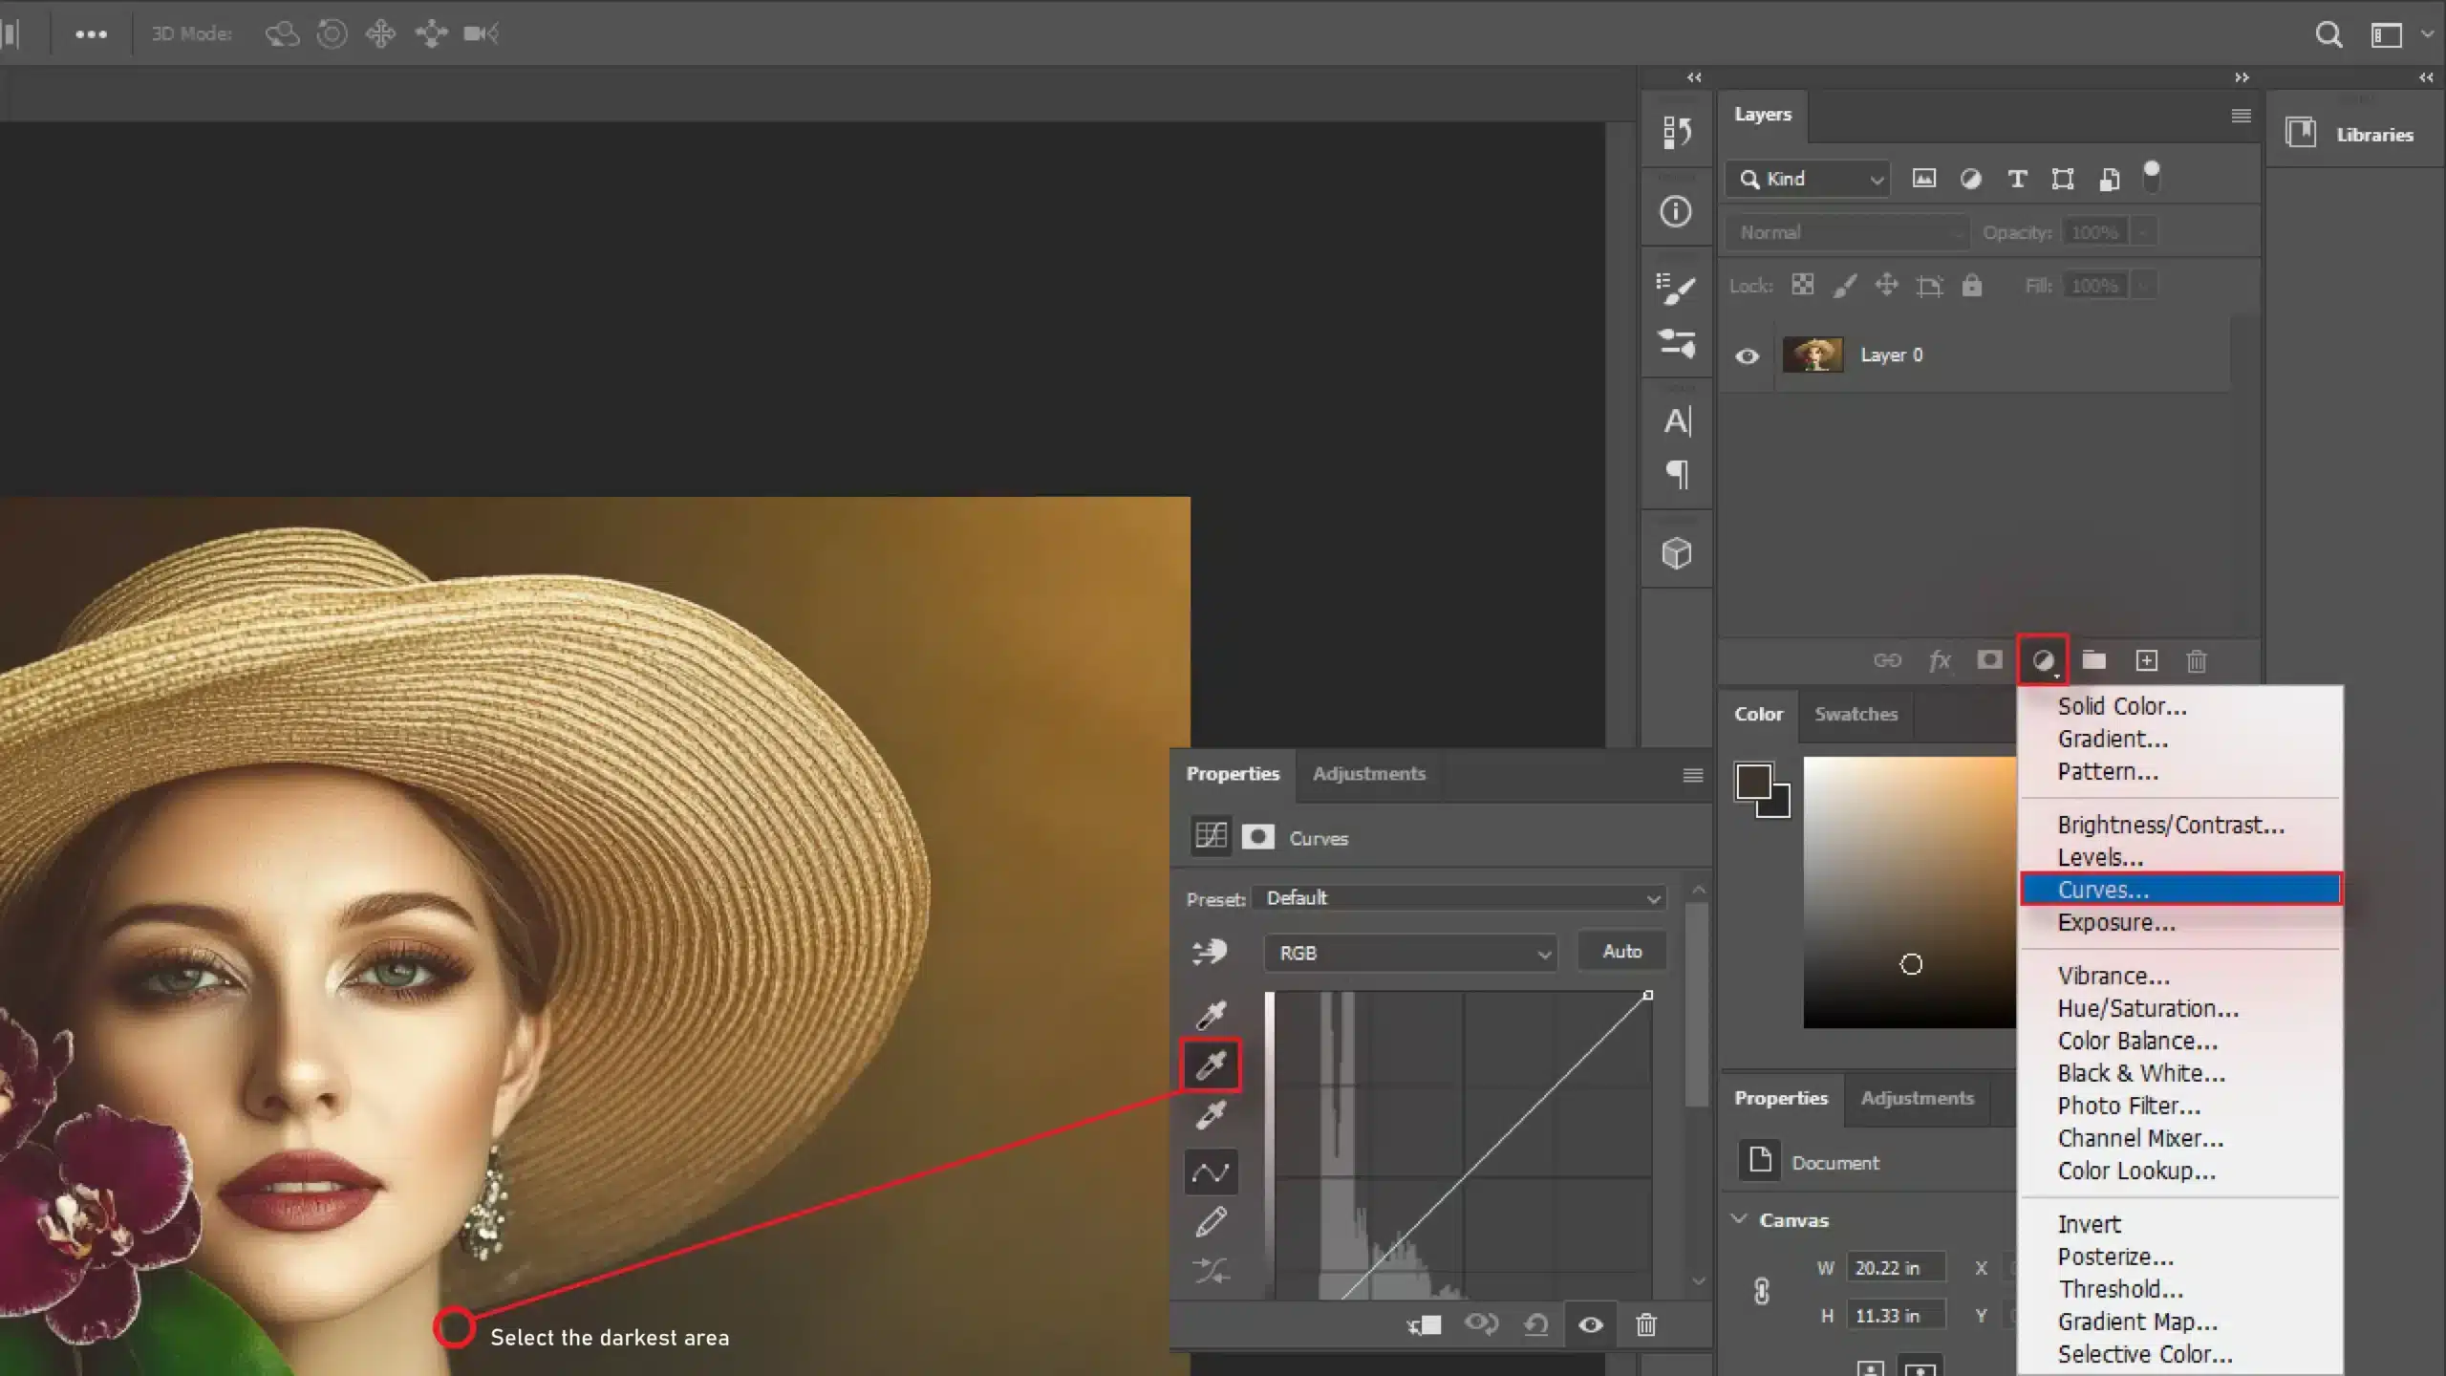The image size is (2446, 1376).
Task: Click the Auto button in Curves
Action: 1622,952
